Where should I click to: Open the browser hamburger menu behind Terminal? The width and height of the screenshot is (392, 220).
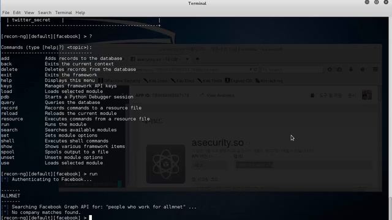coord(375,69)
